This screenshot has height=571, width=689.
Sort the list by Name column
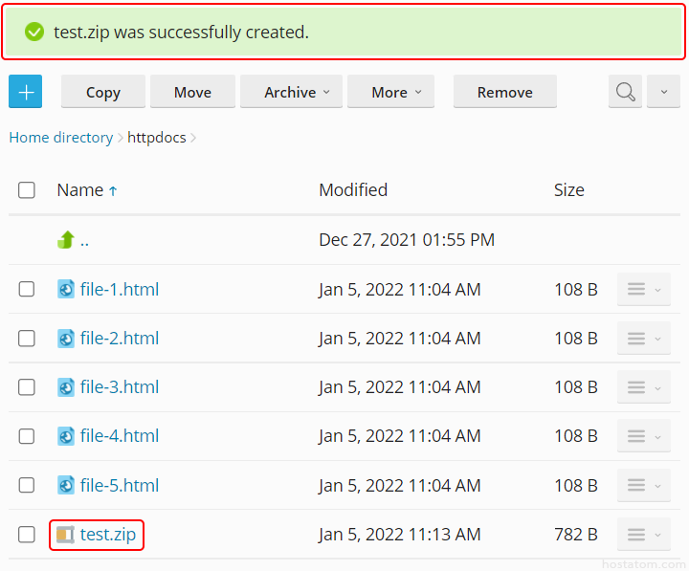tap(80, 190)
